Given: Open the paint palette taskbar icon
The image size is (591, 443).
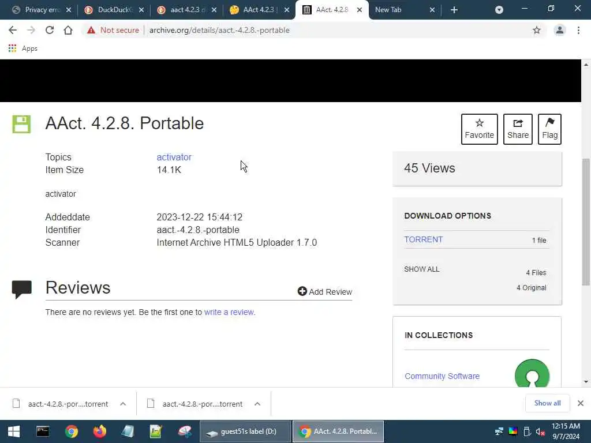Looking at the screenshot, I should 184,431.
